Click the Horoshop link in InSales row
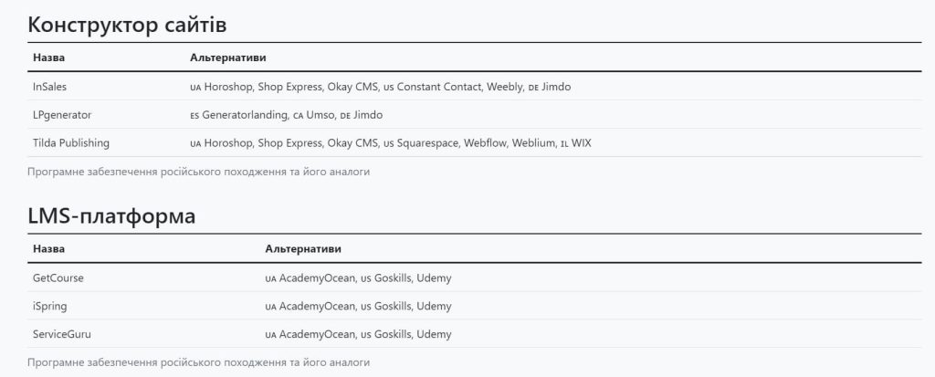This screenshot has height=377, width=935. 229,87
